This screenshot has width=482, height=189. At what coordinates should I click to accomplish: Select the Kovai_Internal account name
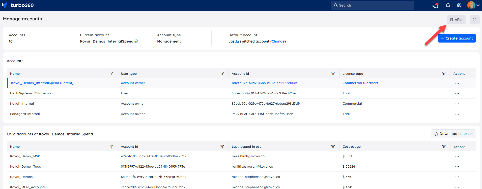[x=22, y=104]
